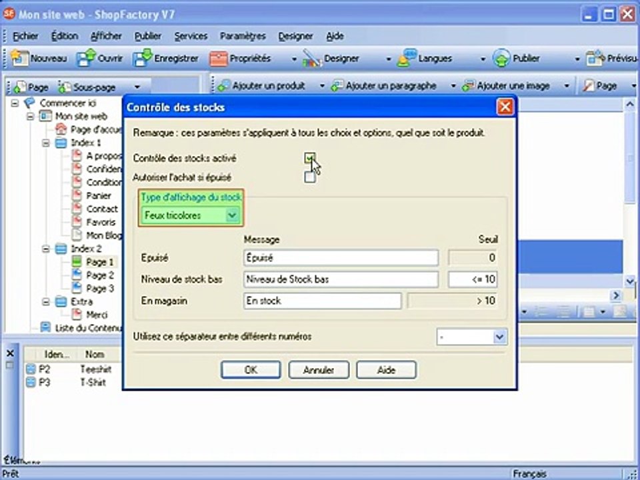Image resolution: width=640 pixels, height=480 pixels.
Task: Select Panier page in tree
Action: point(99,195)
